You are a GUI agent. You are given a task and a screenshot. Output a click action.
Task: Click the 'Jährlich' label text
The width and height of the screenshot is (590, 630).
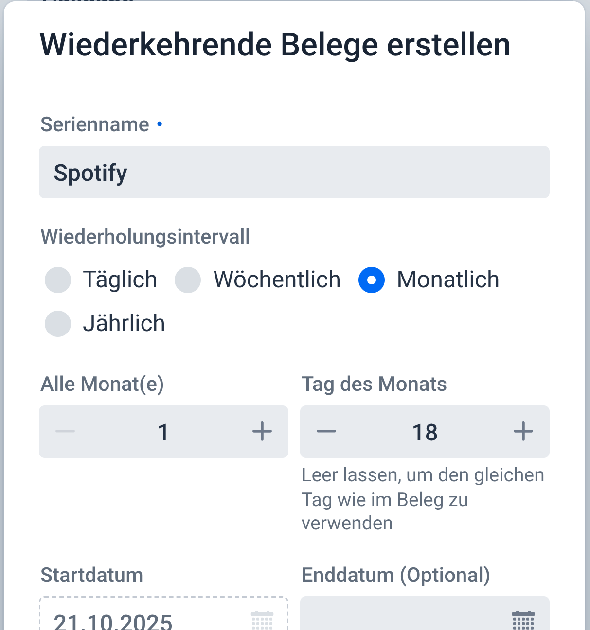click(x=124, y=324)
